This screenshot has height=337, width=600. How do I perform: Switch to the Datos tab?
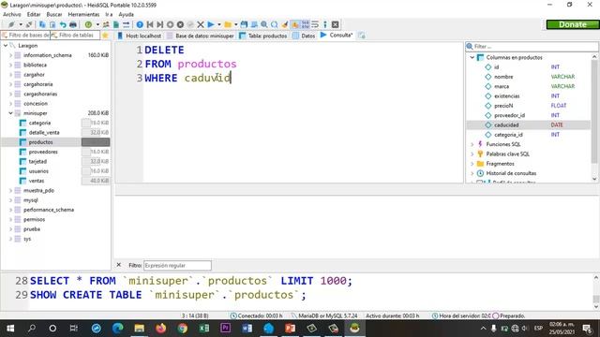pyautogui.click(x=304, y=36)
